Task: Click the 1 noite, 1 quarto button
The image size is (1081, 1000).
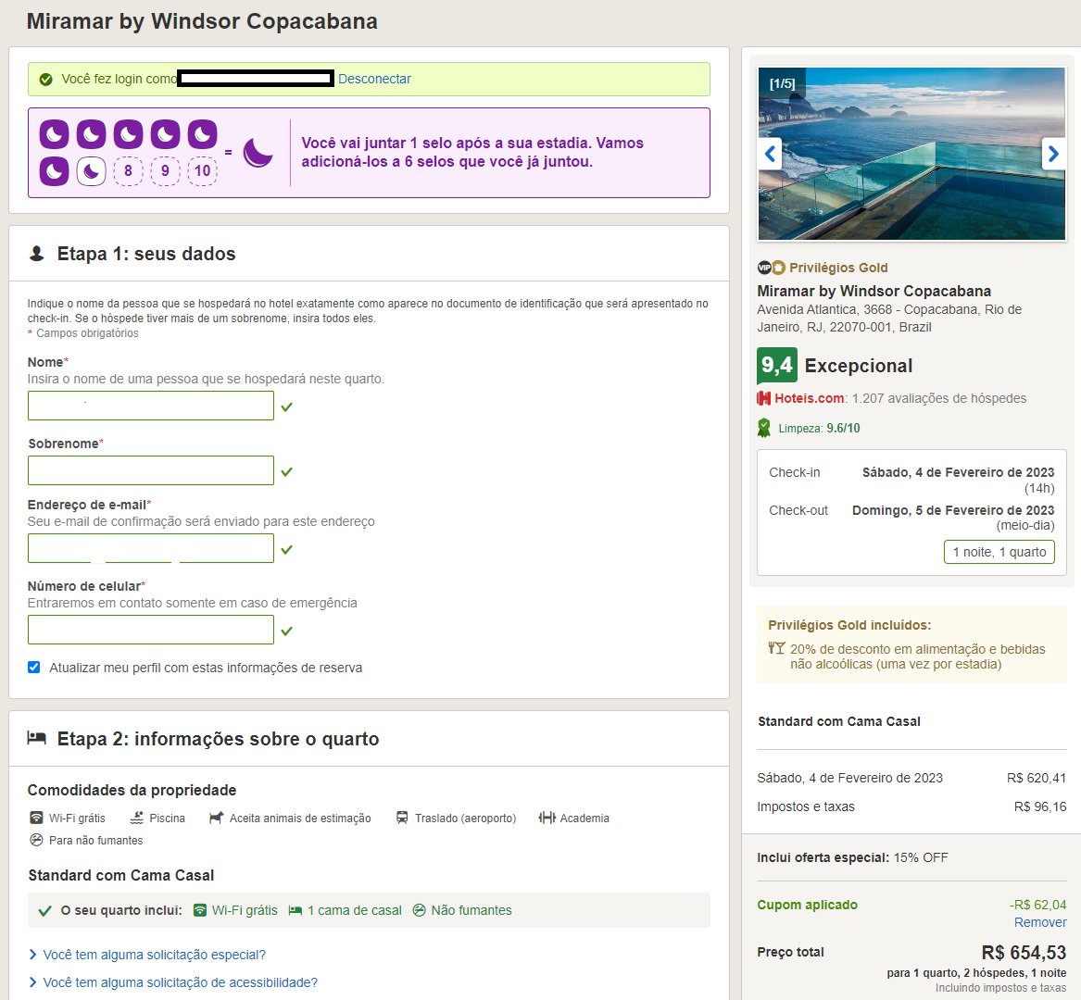Action: tap(999, 552)
